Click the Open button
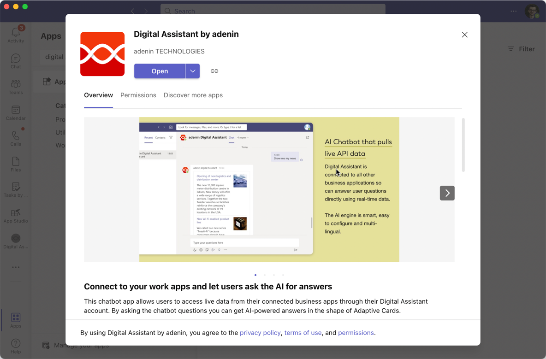Image resolution: width=546 pixels, height=359 pixels. 160,71
